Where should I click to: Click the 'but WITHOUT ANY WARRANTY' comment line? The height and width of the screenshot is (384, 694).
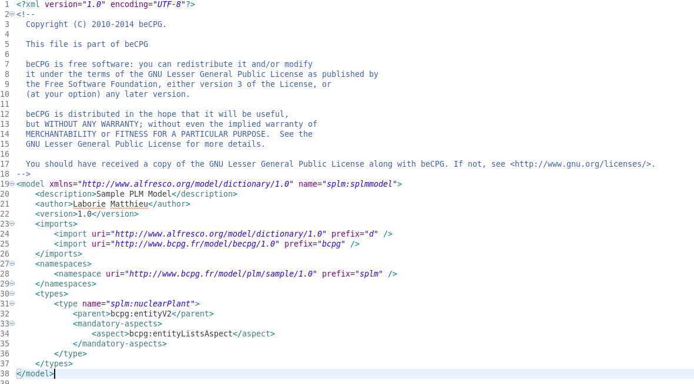click(x=171, y=124)
